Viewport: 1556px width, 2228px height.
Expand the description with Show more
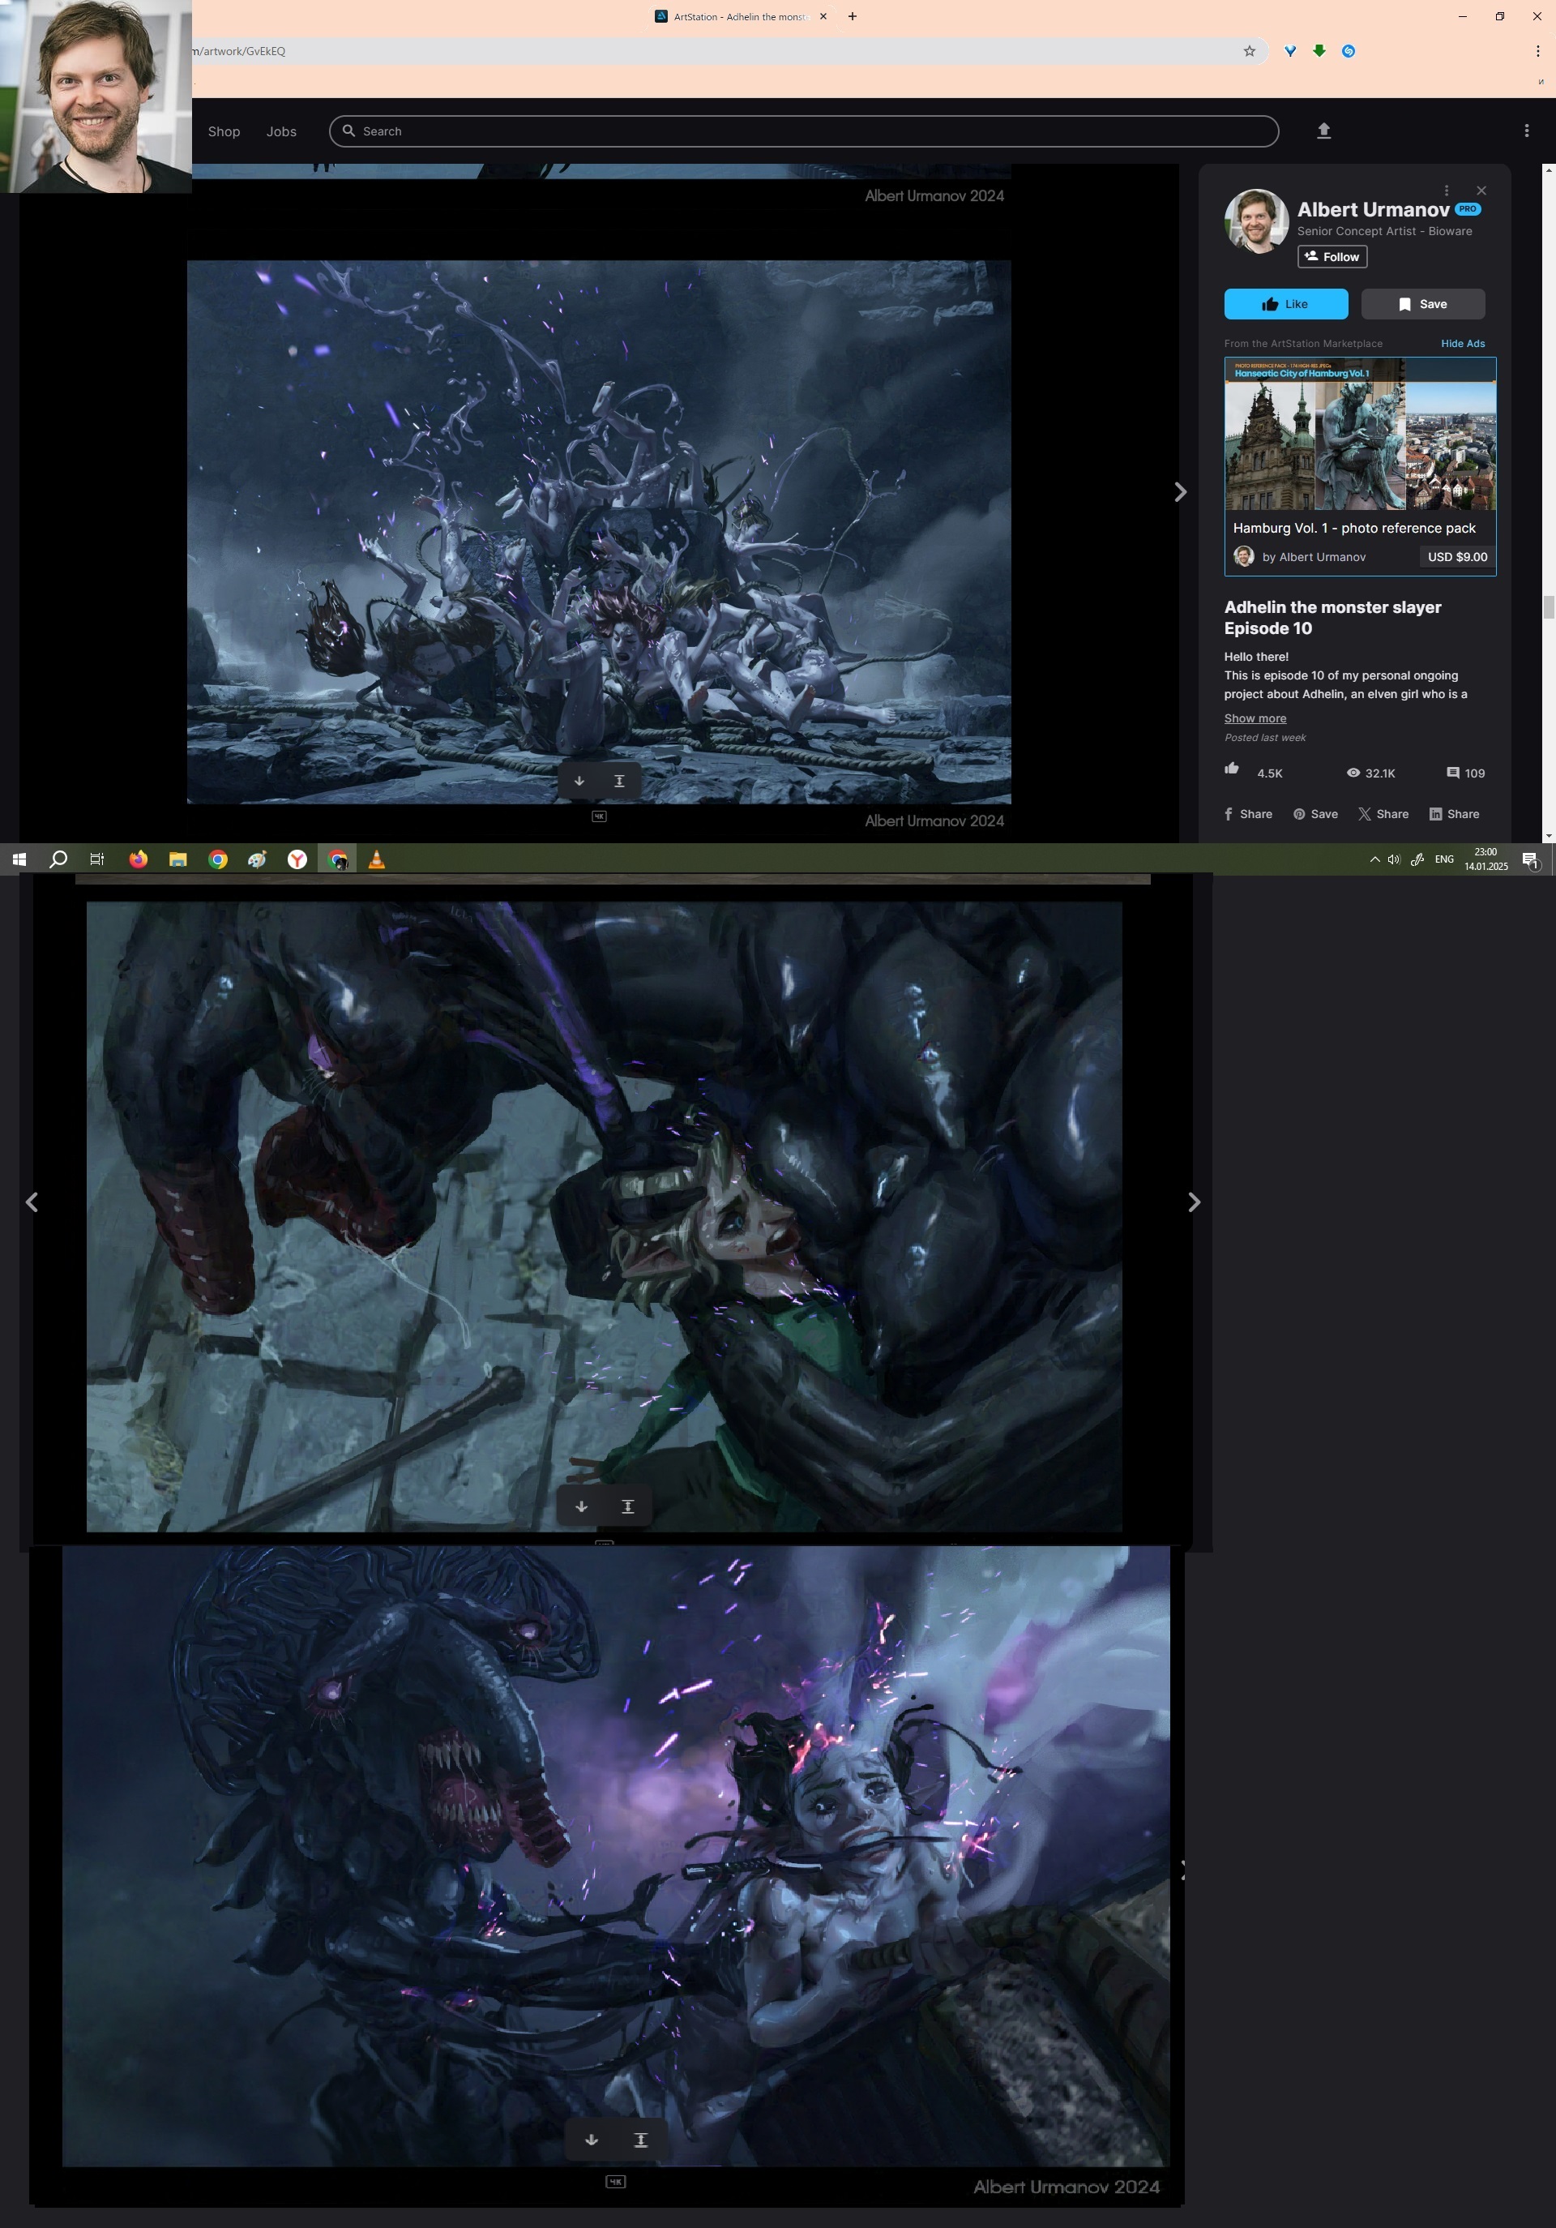[x=1255, y=718]
